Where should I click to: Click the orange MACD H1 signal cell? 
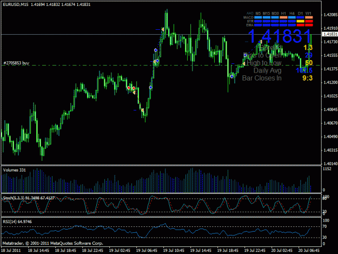283,17
